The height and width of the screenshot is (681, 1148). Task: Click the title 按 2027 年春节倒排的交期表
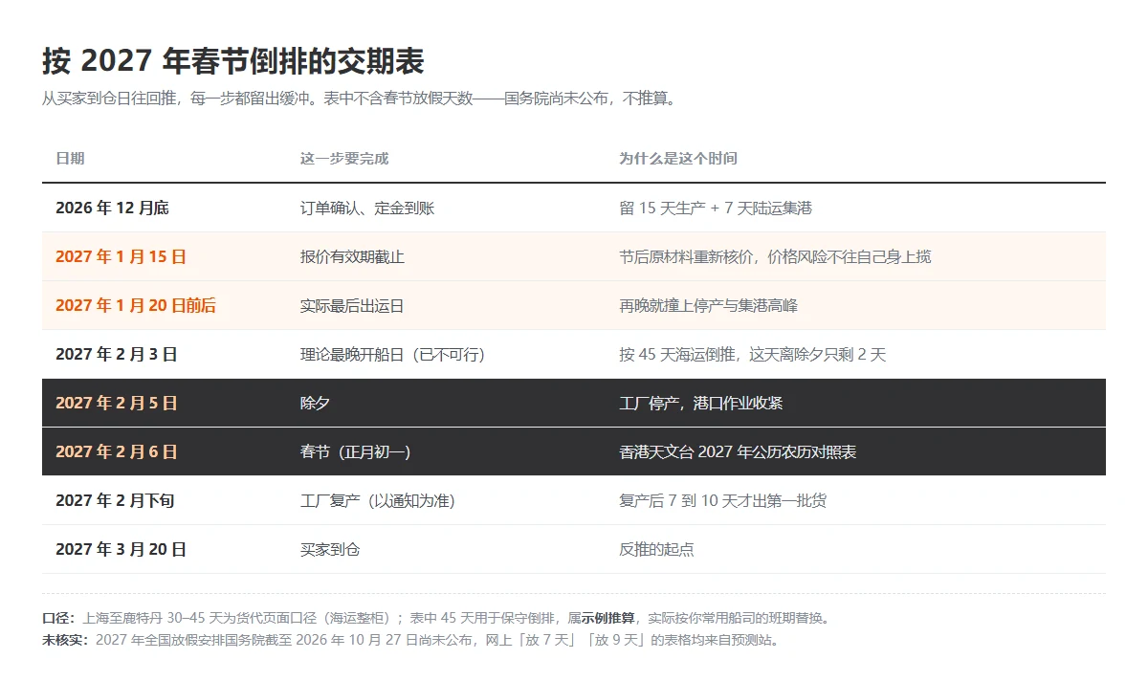(x=233, y=61)
